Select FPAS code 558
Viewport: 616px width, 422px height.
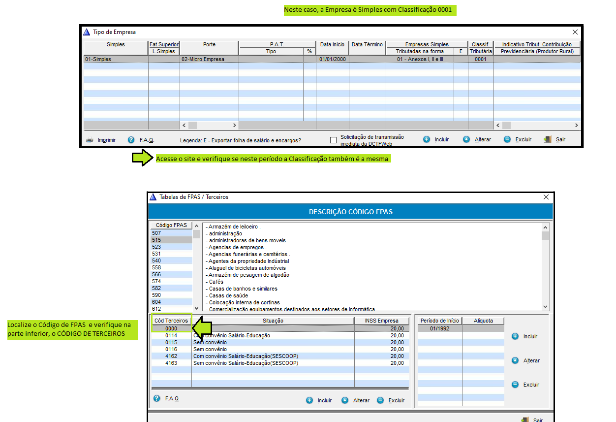171,267
